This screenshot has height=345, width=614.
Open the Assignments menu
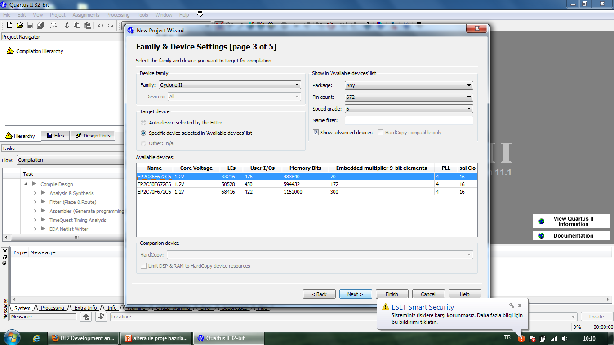(x=86, y=15)
